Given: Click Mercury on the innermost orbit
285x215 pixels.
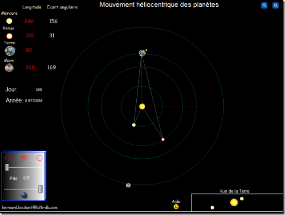Looking at the screenshot, I should [134, 125].
